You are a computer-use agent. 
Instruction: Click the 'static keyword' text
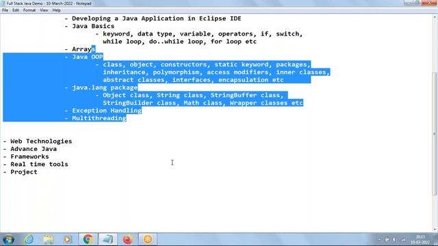tap(242, 64)
